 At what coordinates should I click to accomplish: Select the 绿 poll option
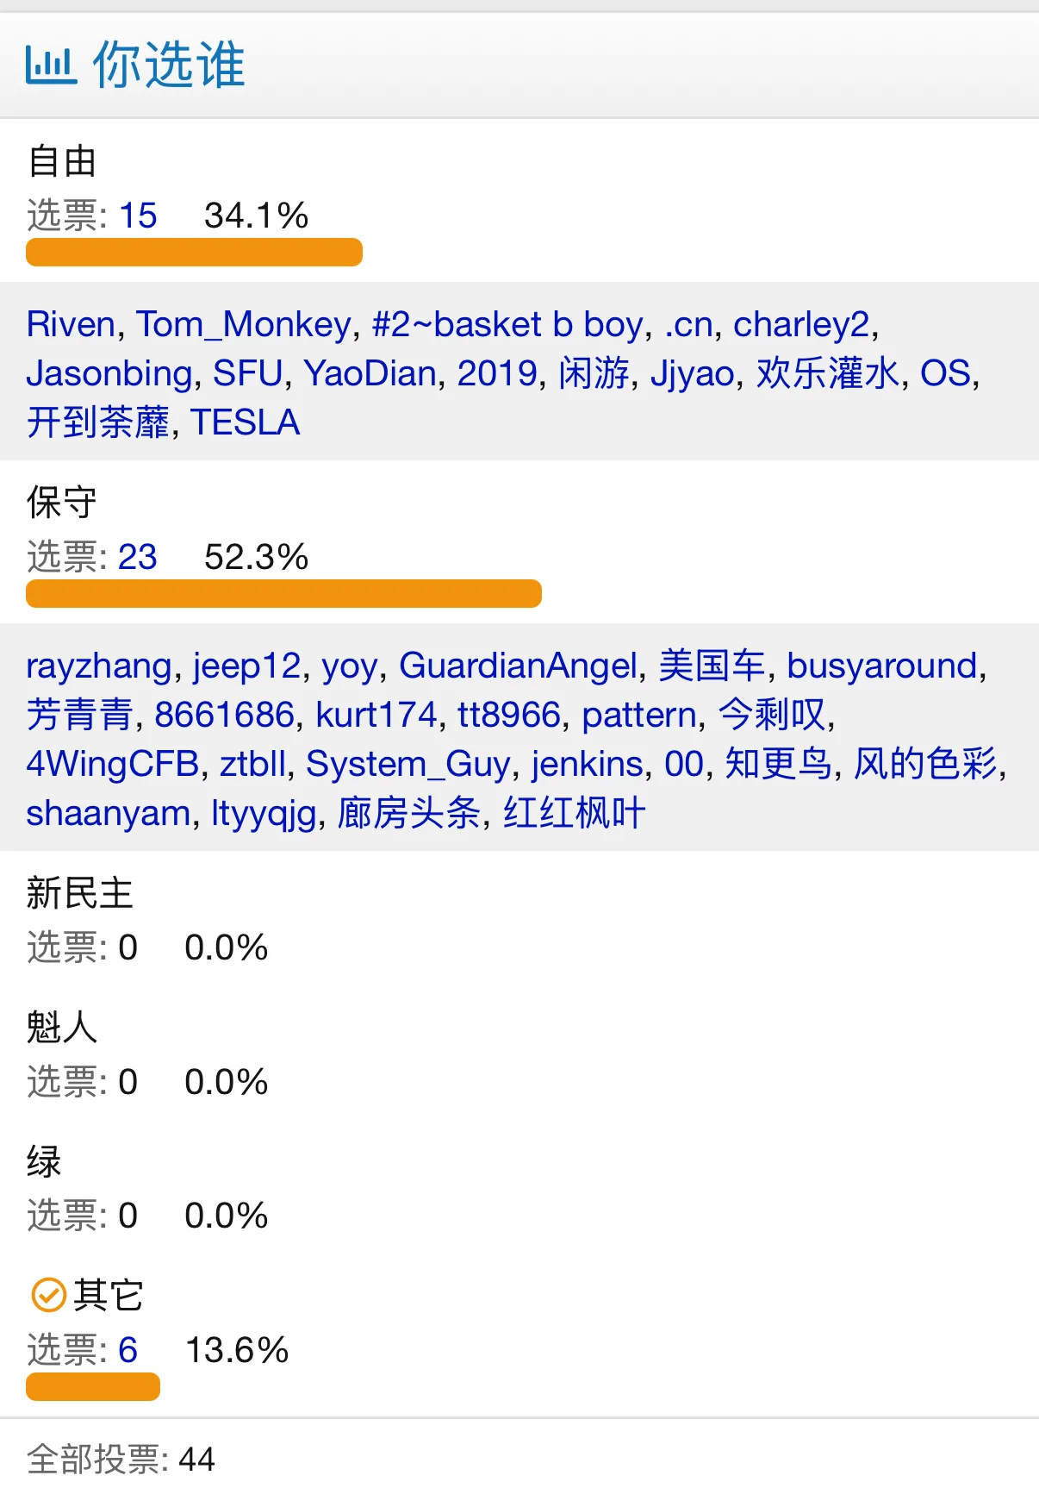[x=44, y=1161]
